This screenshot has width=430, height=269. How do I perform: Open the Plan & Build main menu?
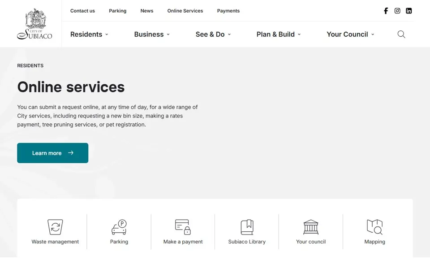[x=275, y=35]
